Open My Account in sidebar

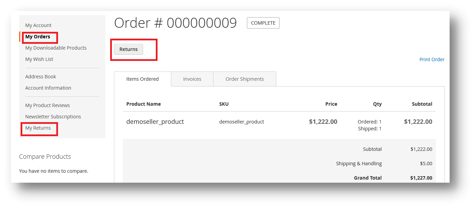click(38, 25)
